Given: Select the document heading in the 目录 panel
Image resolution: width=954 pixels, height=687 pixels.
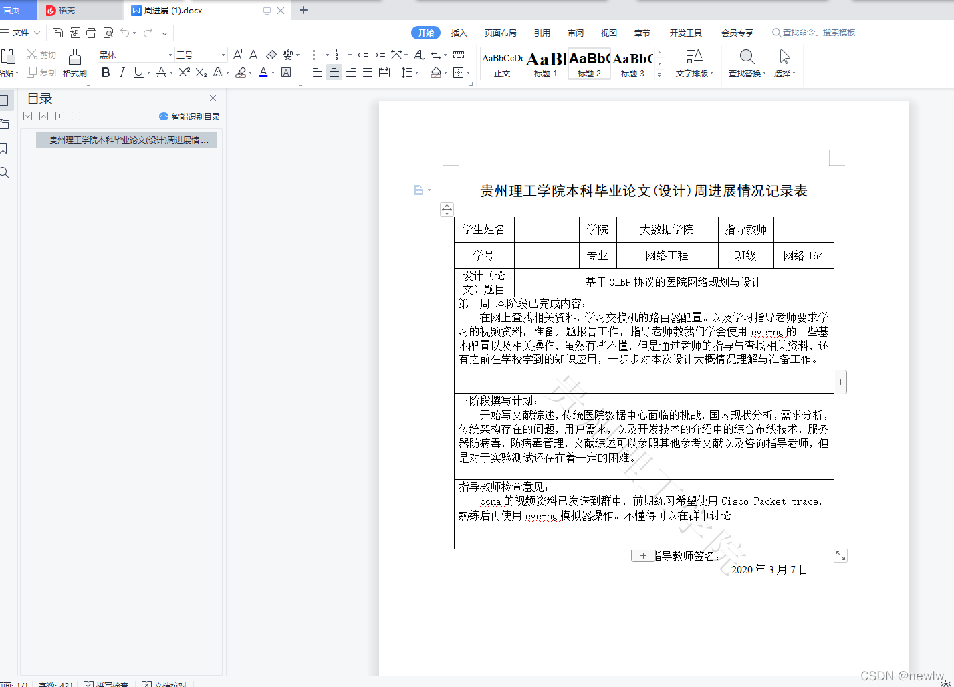Looking at the screenshot, I should (x=126, y=140).
